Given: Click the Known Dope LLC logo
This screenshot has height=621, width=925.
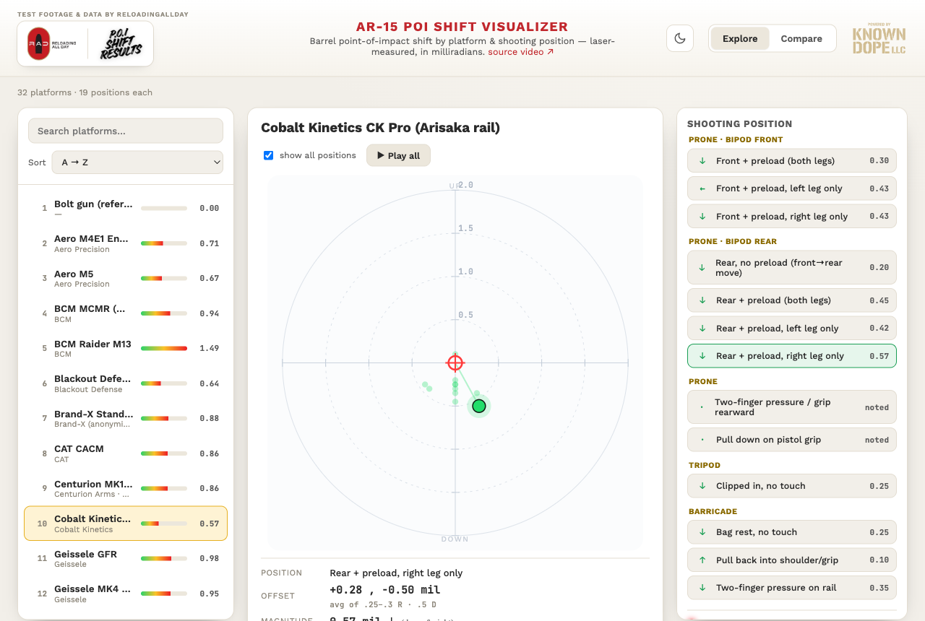Looking at the screenshot, I should (x=879, y=39).
